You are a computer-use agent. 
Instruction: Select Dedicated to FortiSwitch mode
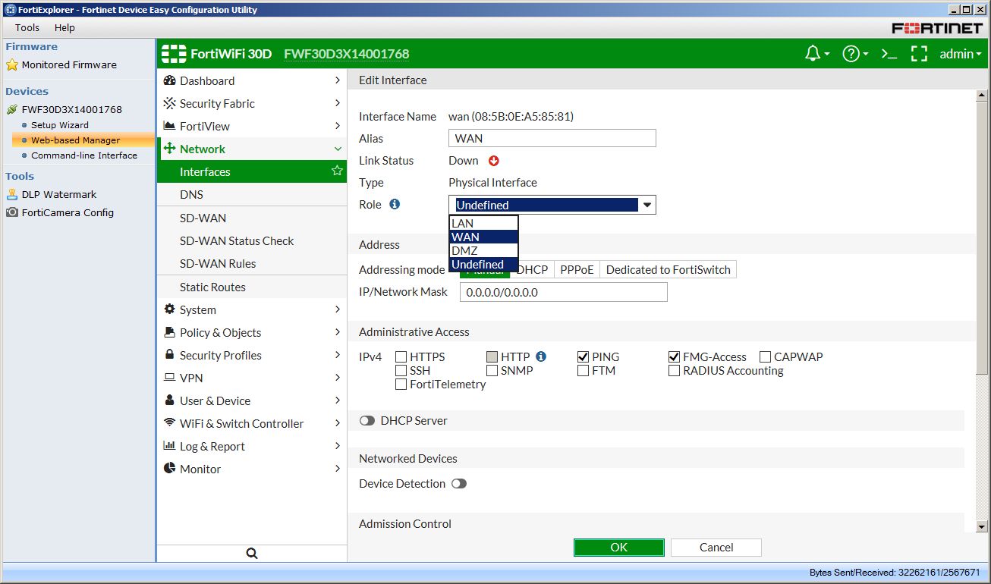(668, 270)
